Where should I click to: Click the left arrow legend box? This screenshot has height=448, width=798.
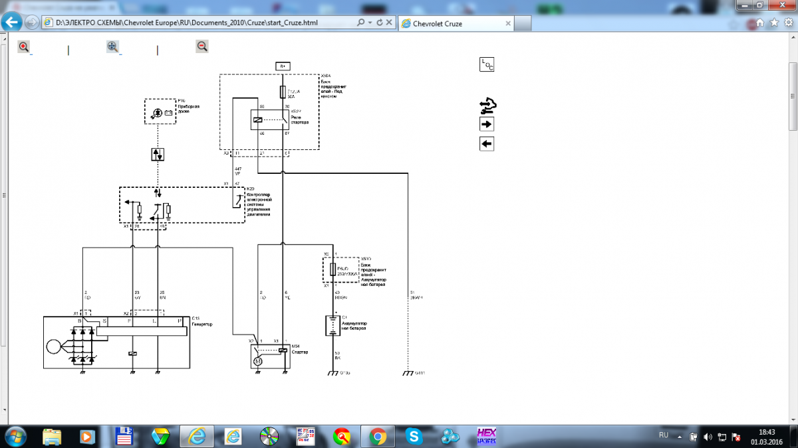(487, 144)
